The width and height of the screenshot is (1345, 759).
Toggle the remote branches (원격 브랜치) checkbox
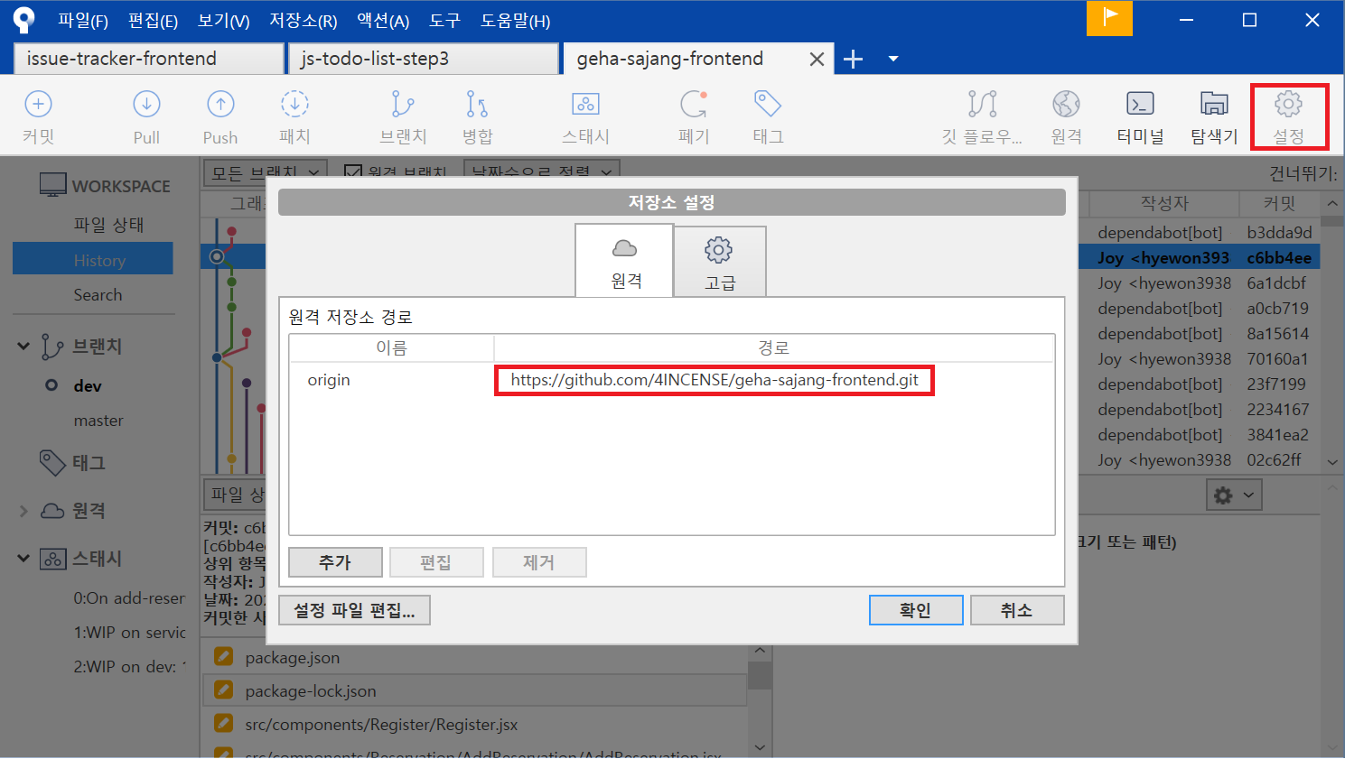353,171
